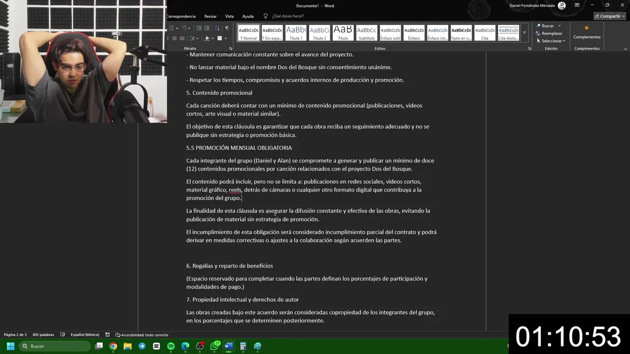The height and width of the screenshot is (354, 630).
Task: Open Google Chrome from the taskbar
Action: coord(113,346)
